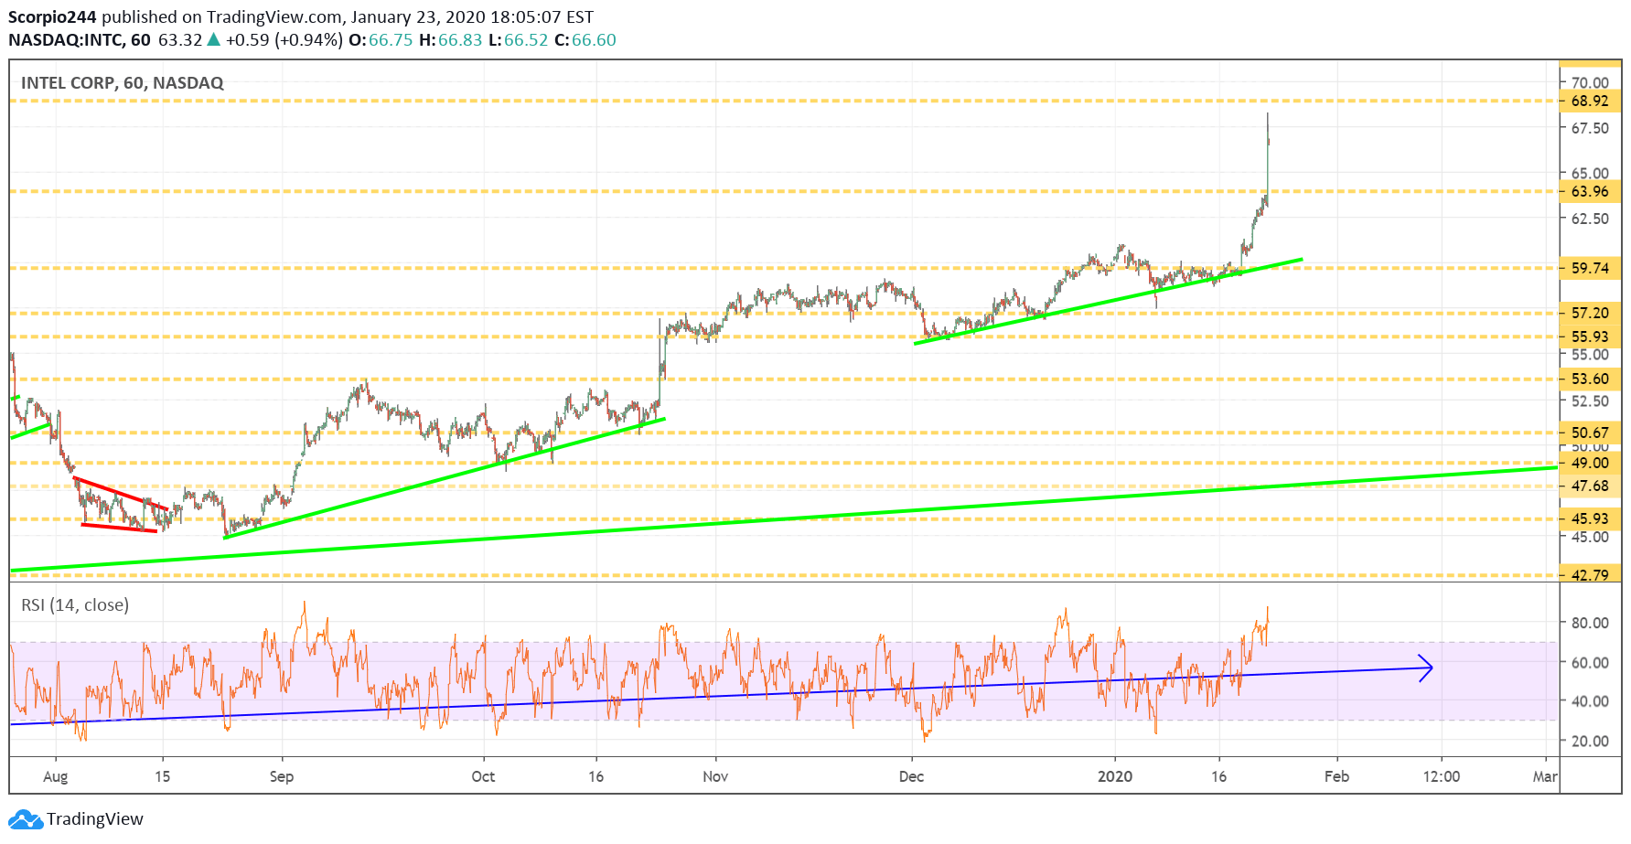
Task: Click the RSI 40.00 scale value
Action: tap(1590, 701)
